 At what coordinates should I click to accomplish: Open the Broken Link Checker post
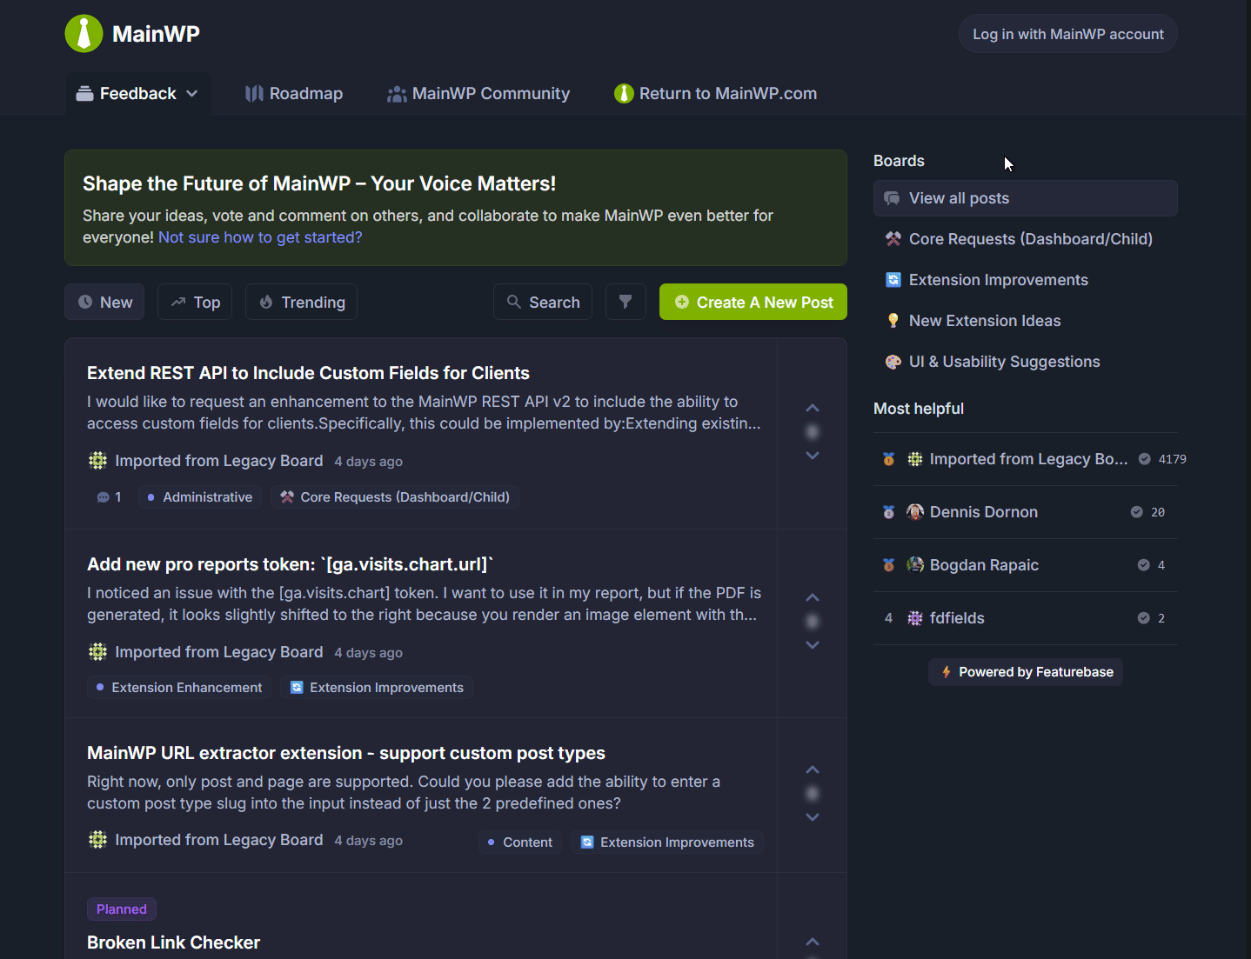click(x=173, y=942)
